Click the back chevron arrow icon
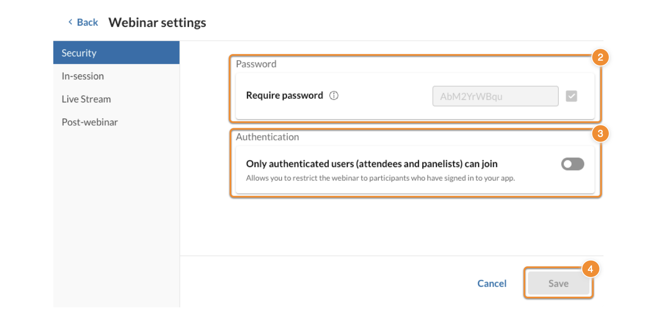This screenshot has width=656, height=309. pos(71,22)
